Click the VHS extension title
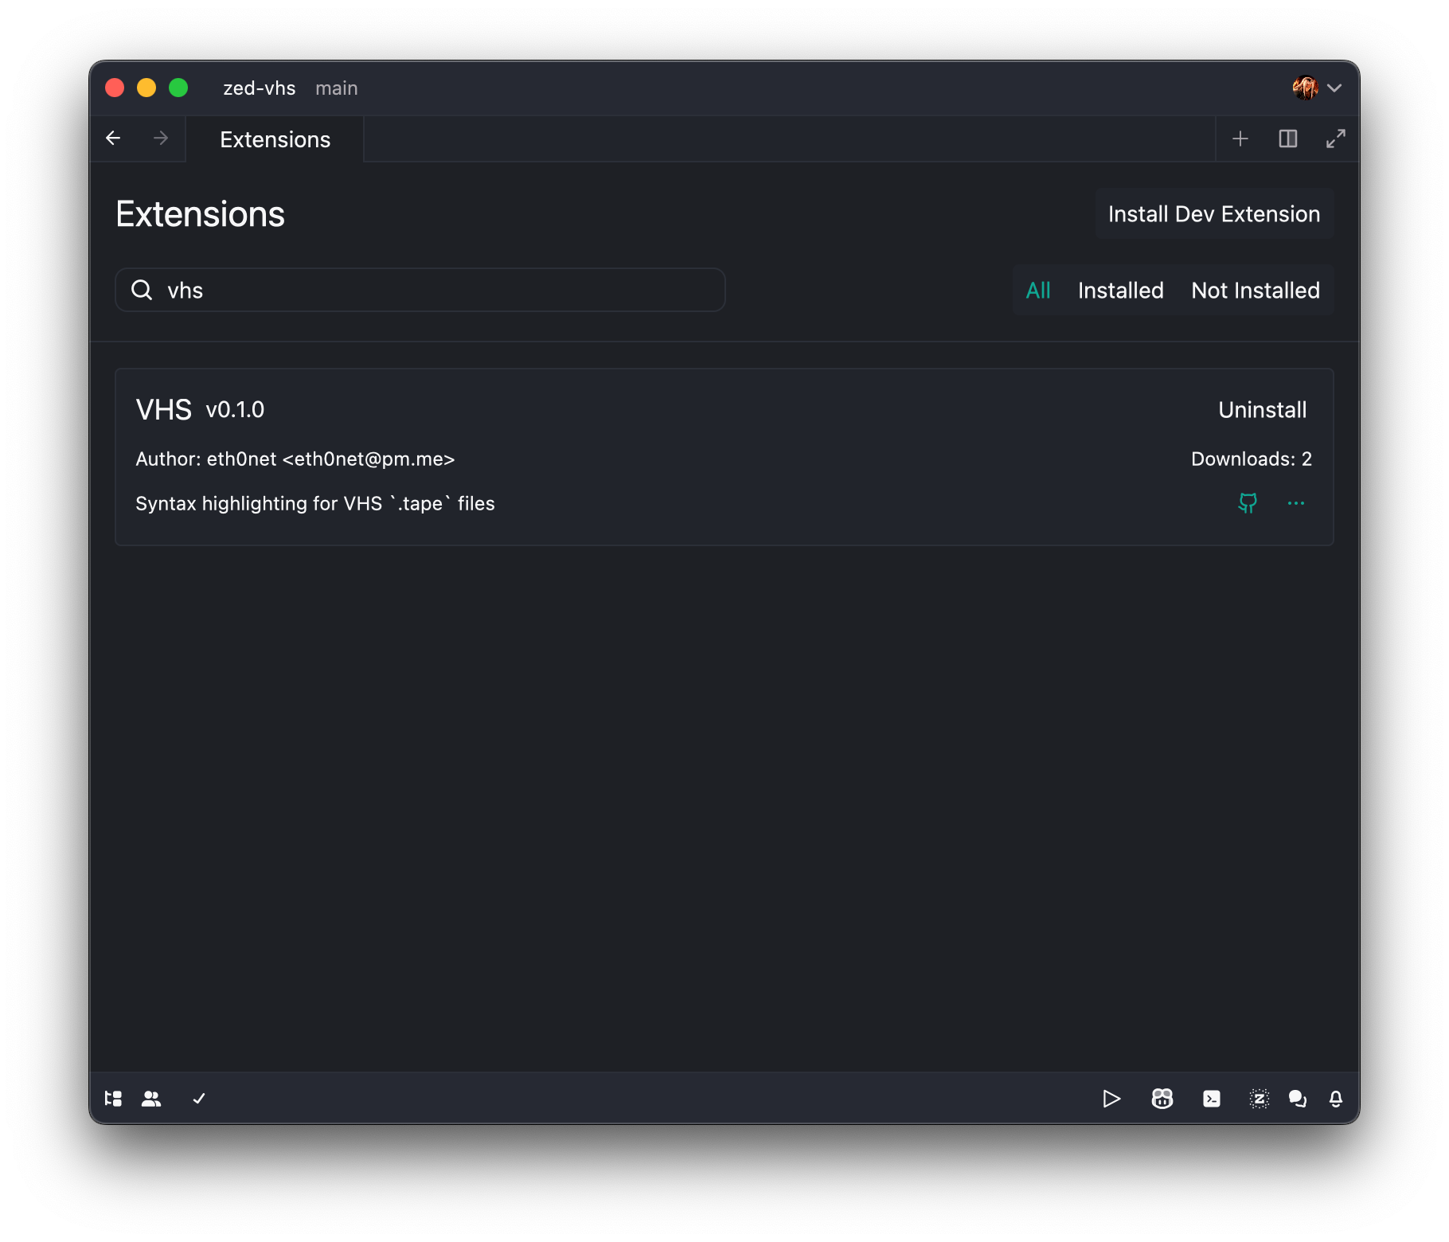Image resolution: width=1449 pixels, height=1242 pixels. (164, 410)
